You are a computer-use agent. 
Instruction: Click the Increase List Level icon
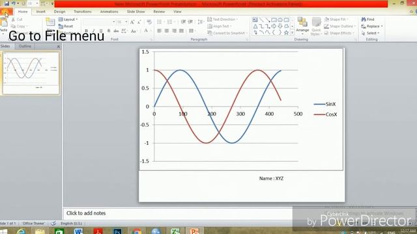pyautogui.click(x=190, y=22)
